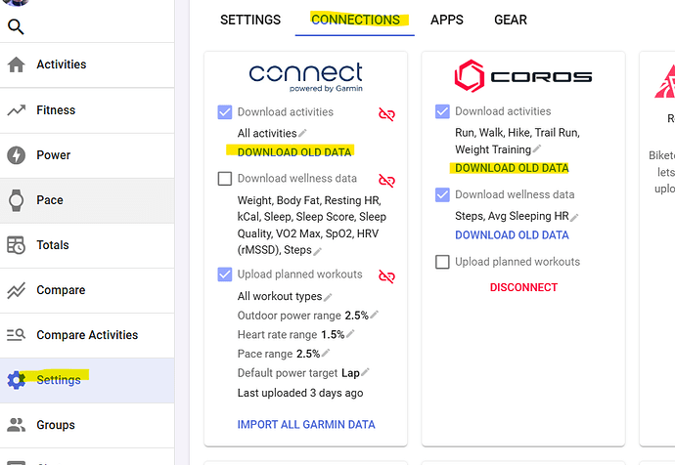The width and height of the screenshot is (675, 465).
Task: Uncheck COROS Download wellness data checkbox
Action: [x=442, y=194]
